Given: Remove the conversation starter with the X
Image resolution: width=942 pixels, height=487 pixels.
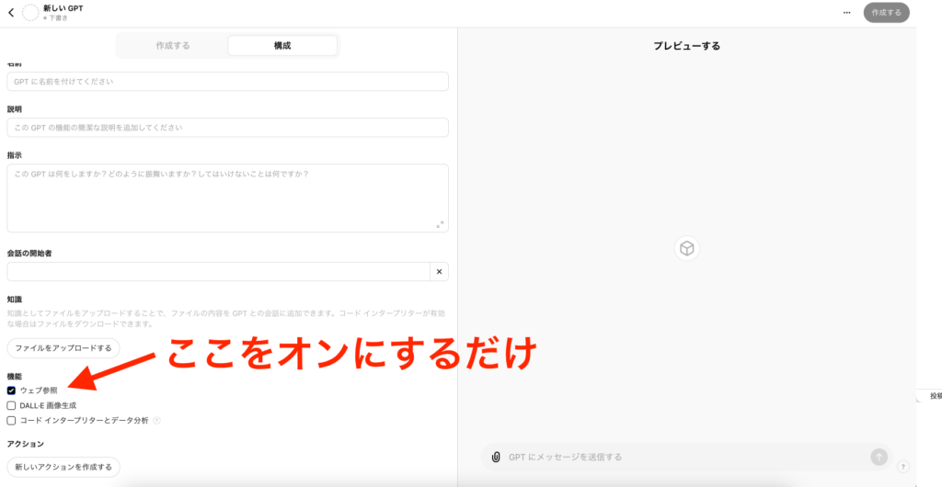Looking at the screenshot, I should [x=439, y=272].
